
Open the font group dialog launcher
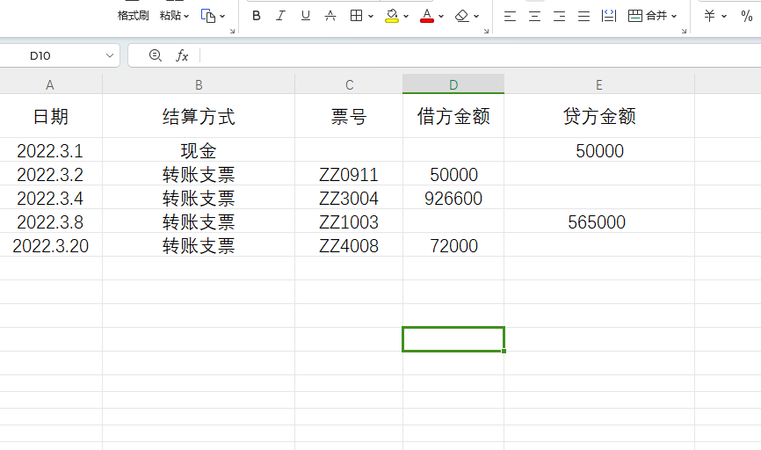click(x=486, y=31)
